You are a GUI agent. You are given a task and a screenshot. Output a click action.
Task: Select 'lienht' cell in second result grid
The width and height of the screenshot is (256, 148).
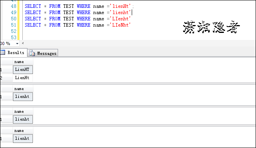point(23,97)
